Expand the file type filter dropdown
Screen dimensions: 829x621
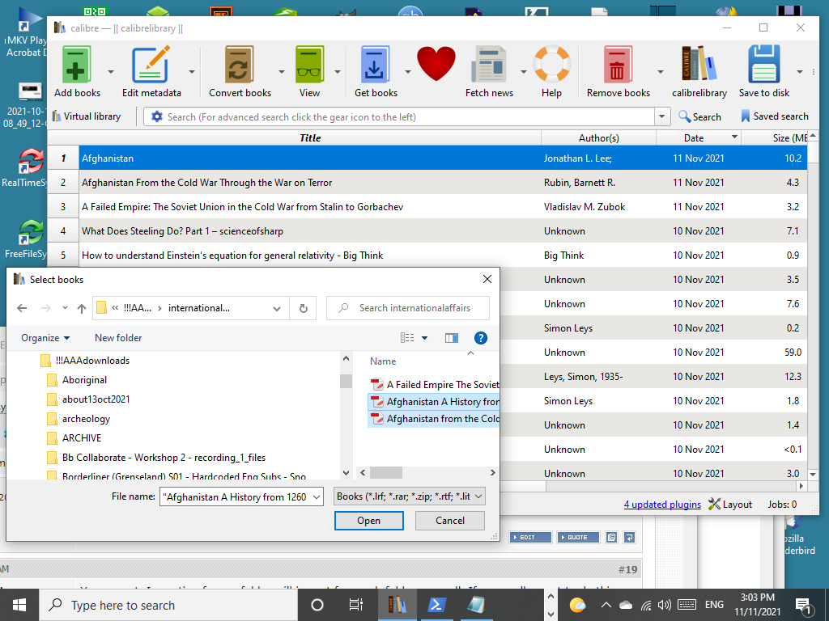point(409,496)
